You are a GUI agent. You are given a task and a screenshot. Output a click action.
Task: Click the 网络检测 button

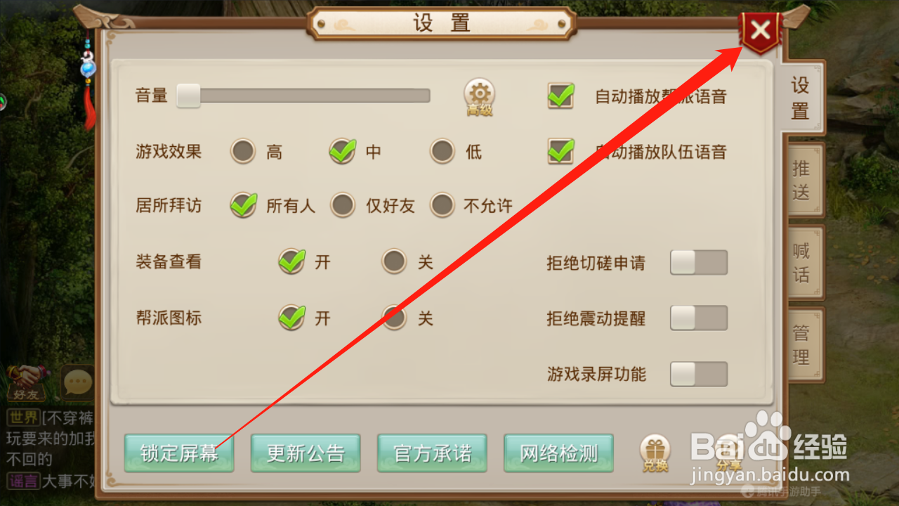click(558, 453)
